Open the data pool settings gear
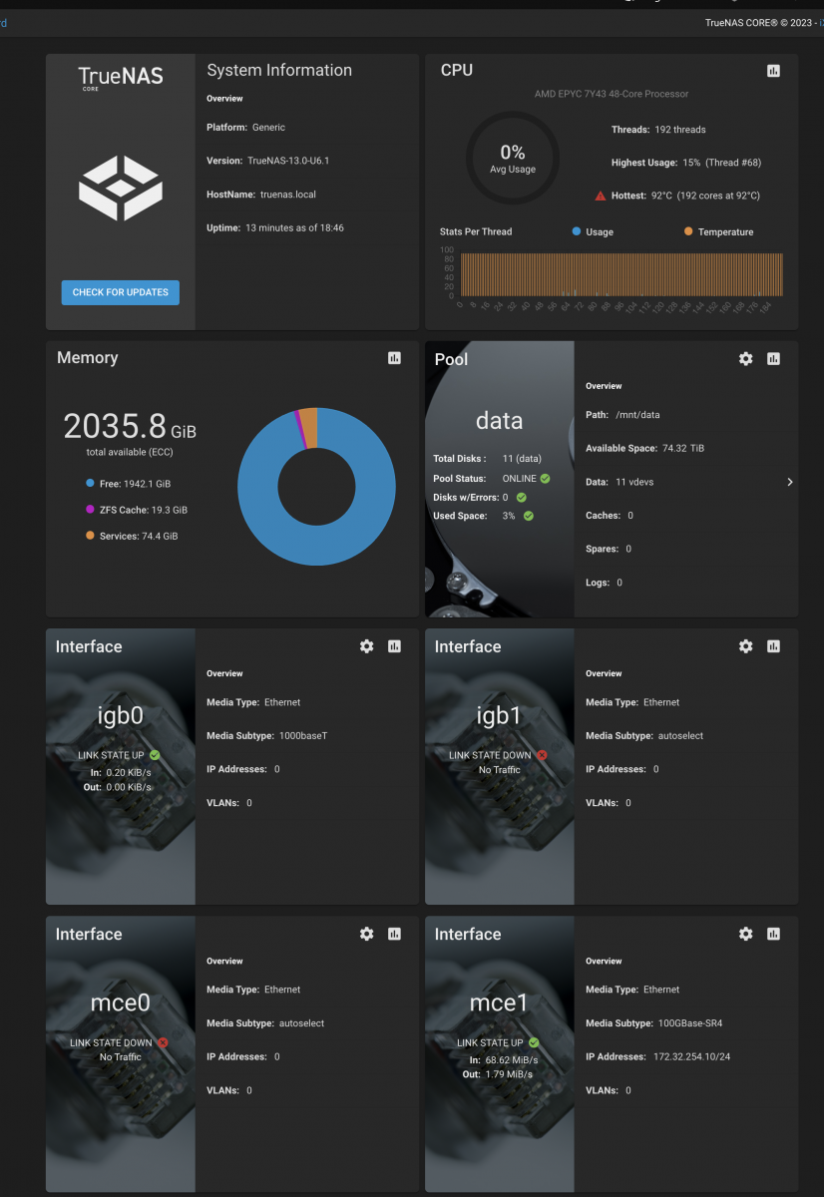This screenshot has width=824, height=1197. pyautogui.click(x=745, y=358)
